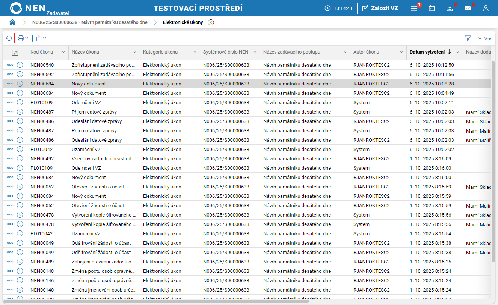The height and width of the screenshot is (305, 498).
Task: Open the export share icon menu
Action: (x=41, y=38)
